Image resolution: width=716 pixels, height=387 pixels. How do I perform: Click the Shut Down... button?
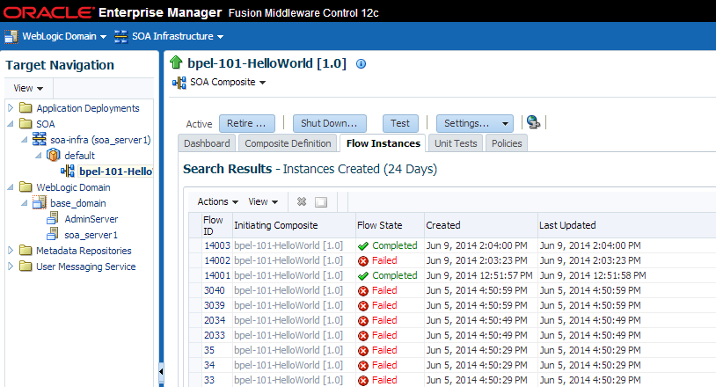tap(330, 123)
